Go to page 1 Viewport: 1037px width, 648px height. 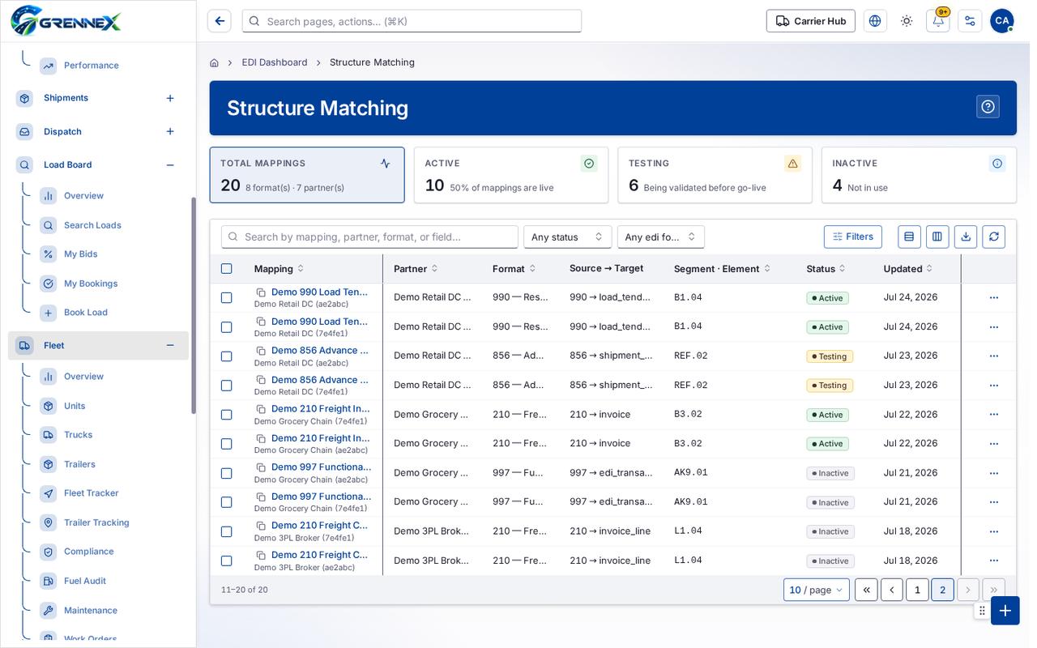coord(917,590)
